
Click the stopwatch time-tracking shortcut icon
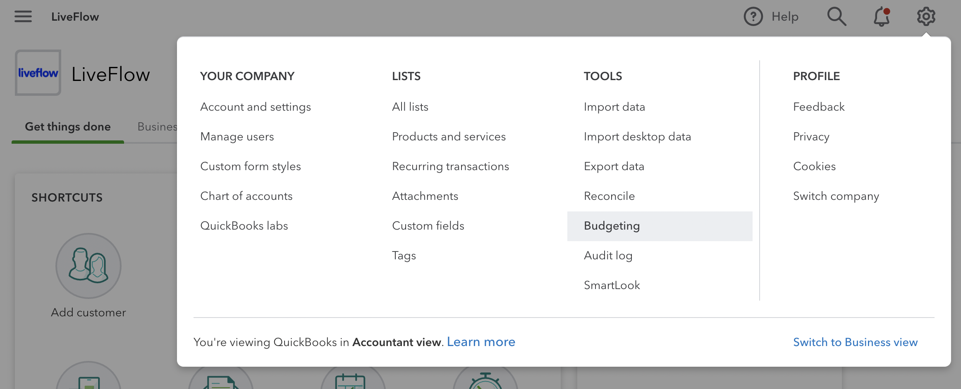tap(485, 380)
